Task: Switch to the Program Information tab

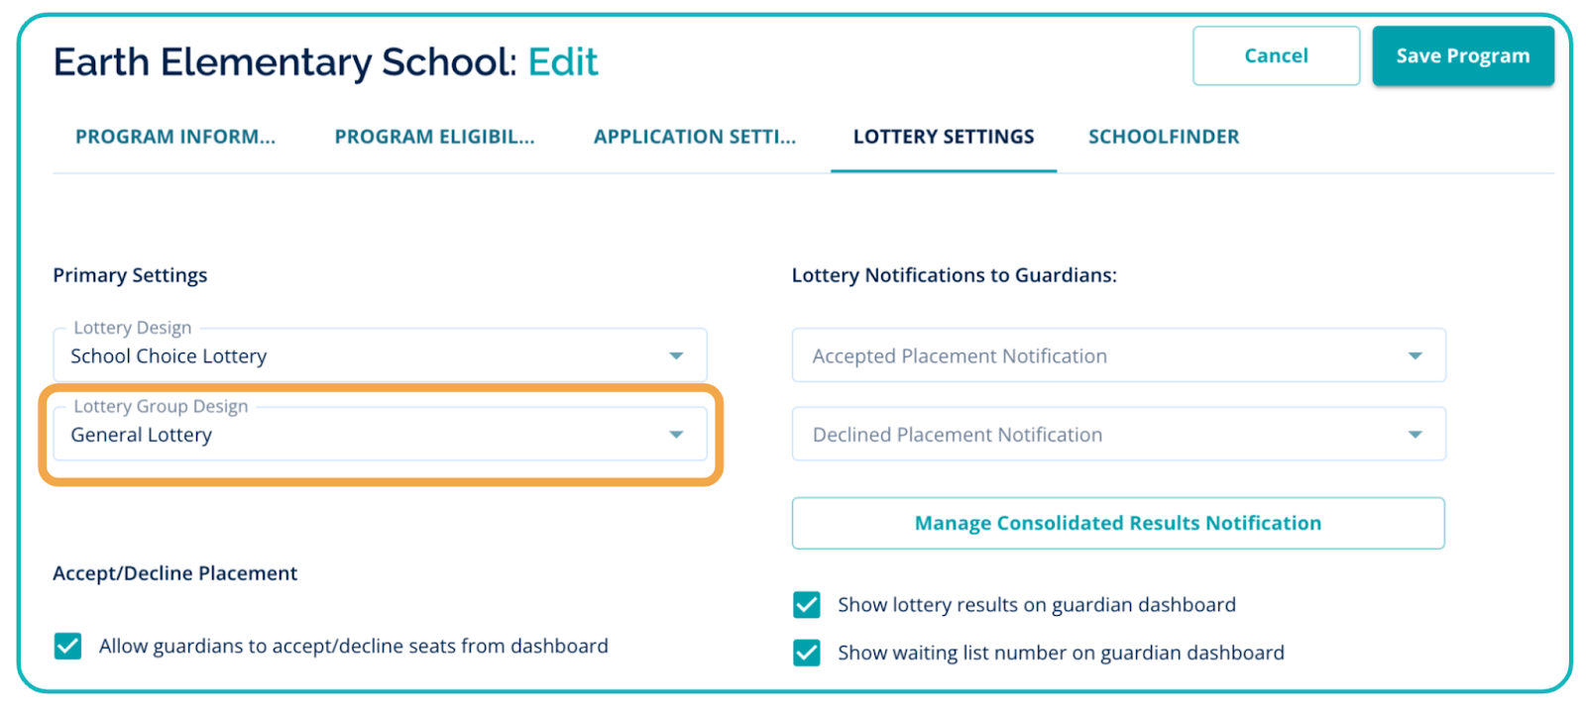Action: coord(175,137)
